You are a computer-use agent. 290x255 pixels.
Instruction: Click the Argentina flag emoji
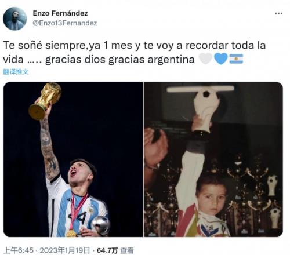pyautogui.click(x=236, y=59)
